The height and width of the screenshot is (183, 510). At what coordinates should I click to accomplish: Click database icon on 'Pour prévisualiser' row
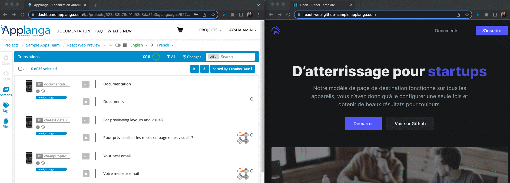246,135
